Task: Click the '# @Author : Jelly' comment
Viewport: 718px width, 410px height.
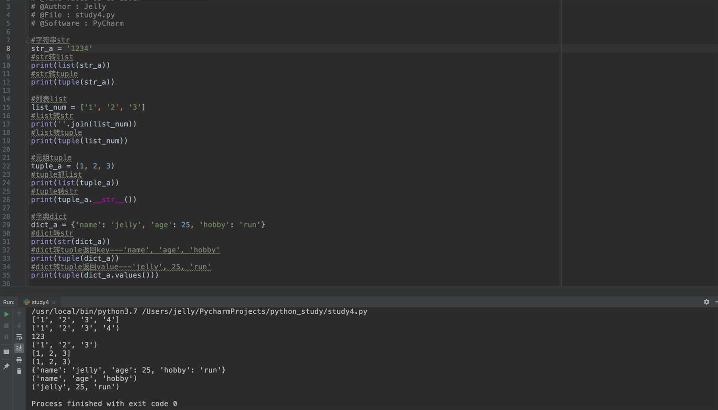Action: 68,7
